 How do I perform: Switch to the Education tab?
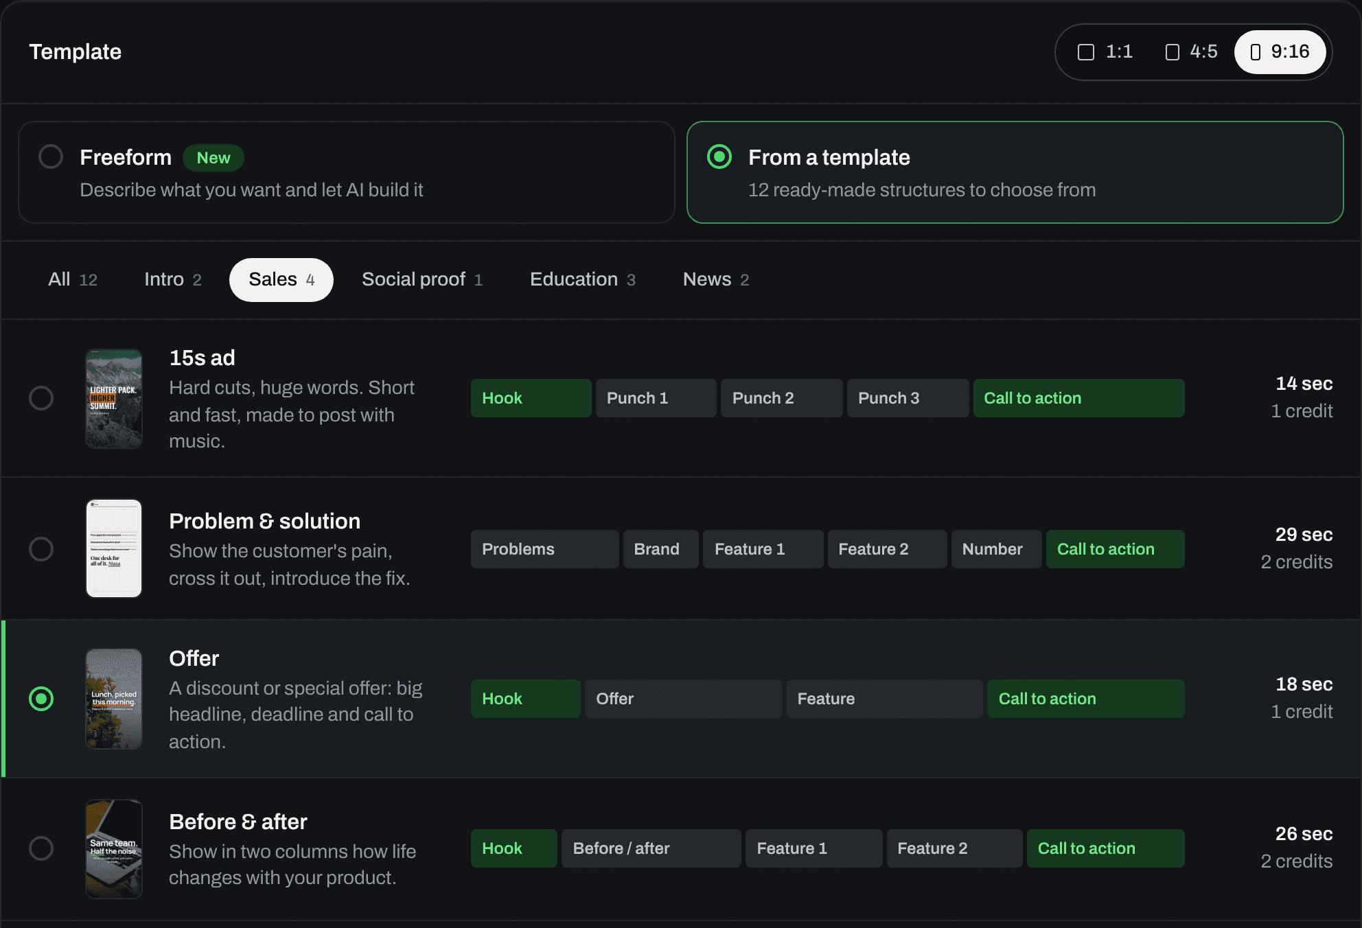click(x=583, y=279)
